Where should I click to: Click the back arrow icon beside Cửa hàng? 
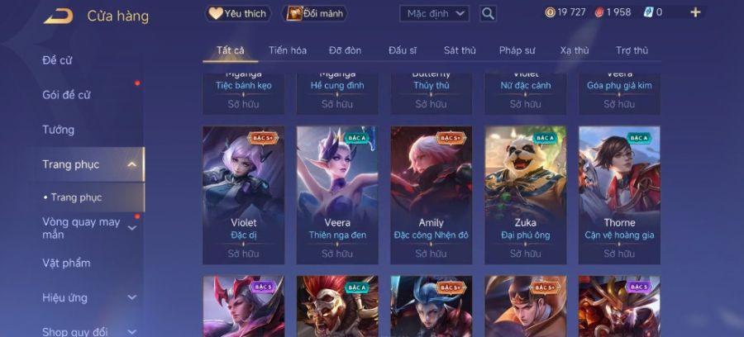tap(58, 17)
